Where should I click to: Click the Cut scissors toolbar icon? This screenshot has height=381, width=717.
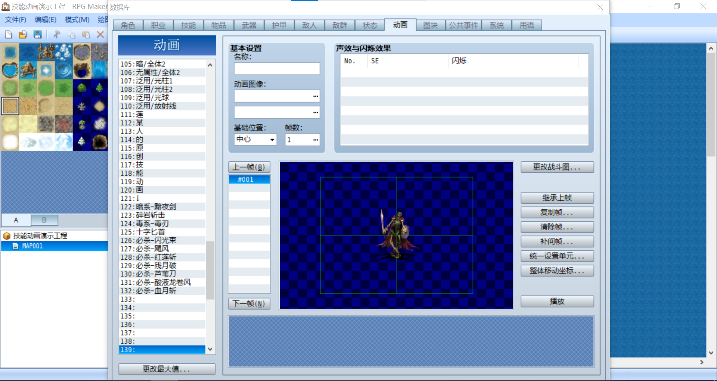pyautogui.click(x=57, y=35)
